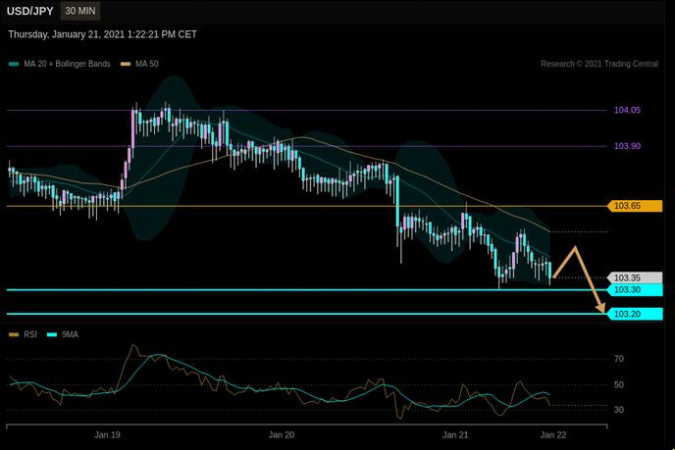The height and width of the screenshot is (450, 675).
Task: Click the RSI 50 level label
Action: coord(619,384)
